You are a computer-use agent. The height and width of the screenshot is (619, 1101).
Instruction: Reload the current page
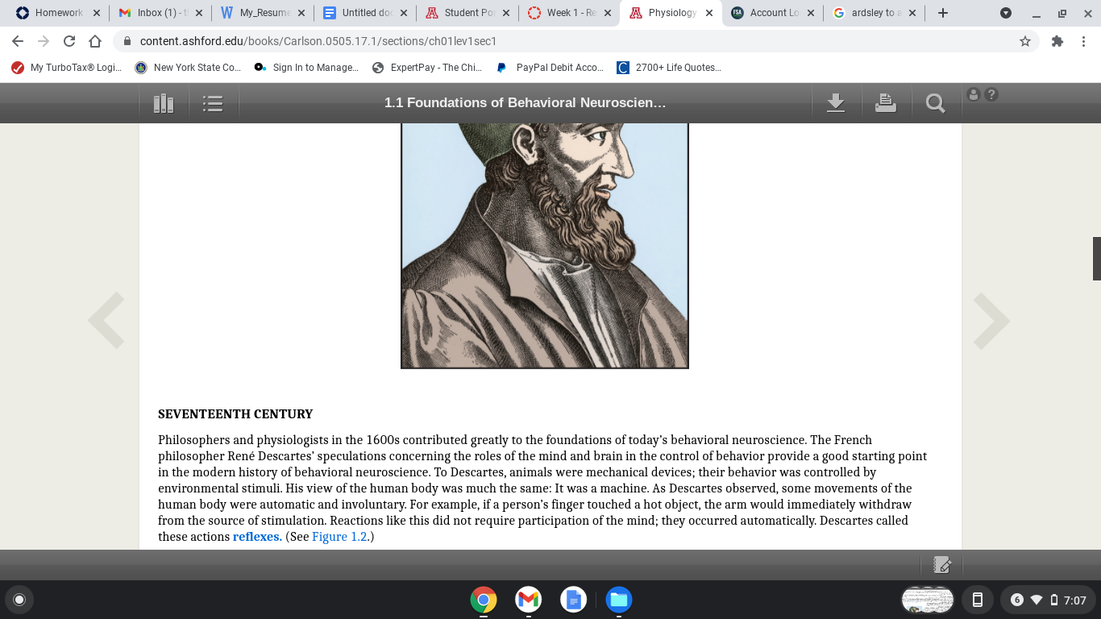69,41
